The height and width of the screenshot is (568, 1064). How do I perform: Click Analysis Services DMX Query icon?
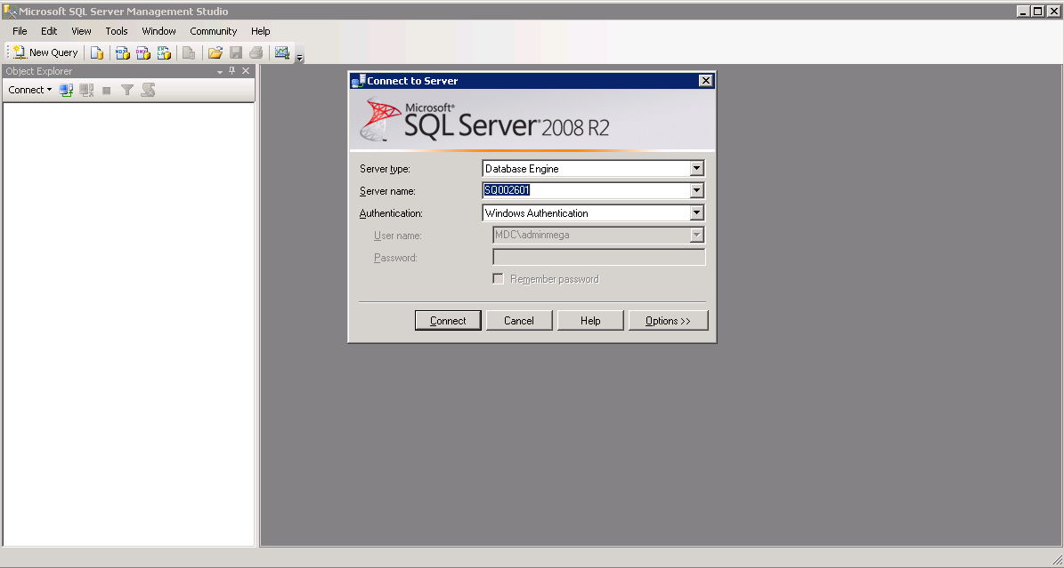(143, 52)
